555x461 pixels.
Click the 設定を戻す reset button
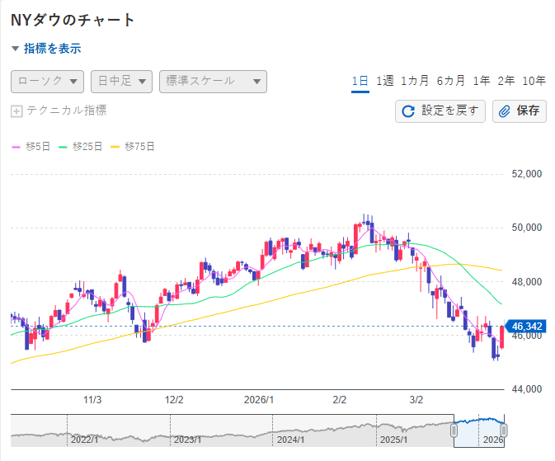(440, 111)
